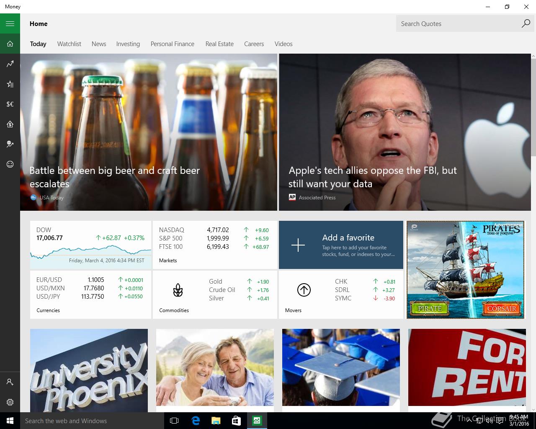Select the NASDAQ row
The width and height of the screenshot is (536, 429).
tap(214, 230)
